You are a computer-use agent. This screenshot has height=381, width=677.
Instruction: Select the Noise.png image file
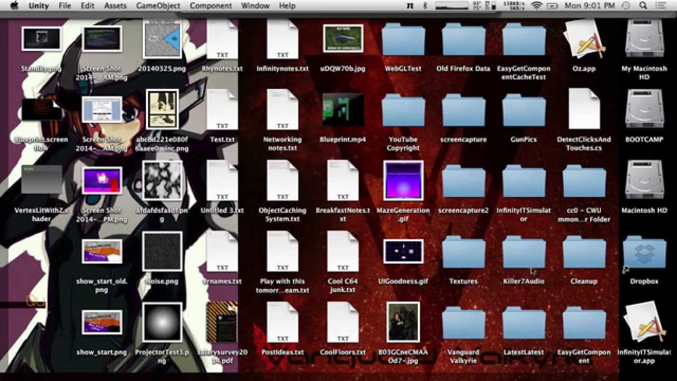pyautogui.click(x=162, y=251)
